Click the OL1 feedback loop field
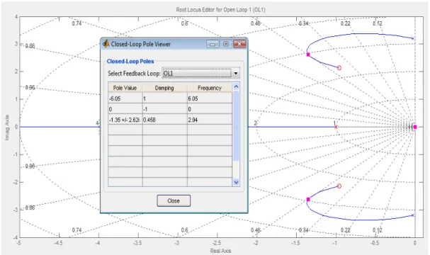 tap(197, 73)
